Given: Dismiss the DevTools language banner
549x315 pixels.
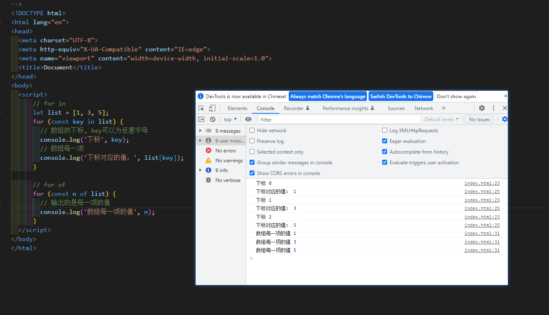Looking at the screenshot, I should point(505,96).
